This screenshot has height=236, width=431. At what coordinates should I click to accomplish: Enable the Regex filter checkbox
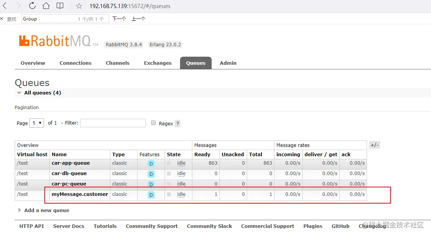pyautogui.click(x=153, y=123)
